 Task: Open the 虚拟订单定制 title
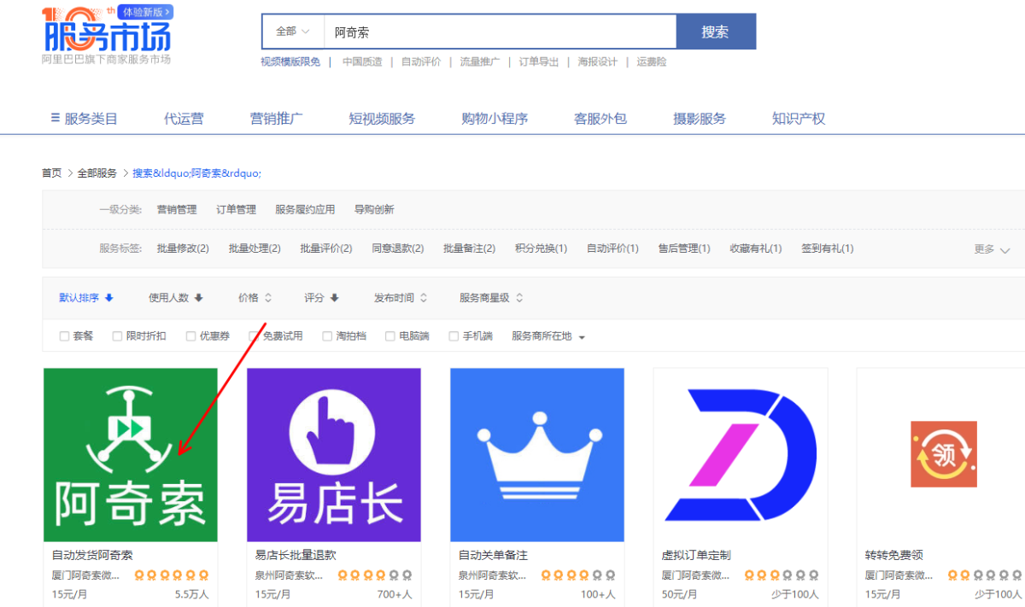point(696,555)
